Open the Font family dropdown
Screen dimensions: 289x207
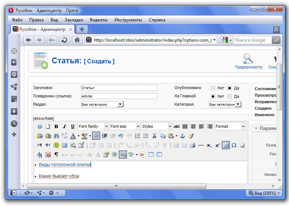point(93,126)
